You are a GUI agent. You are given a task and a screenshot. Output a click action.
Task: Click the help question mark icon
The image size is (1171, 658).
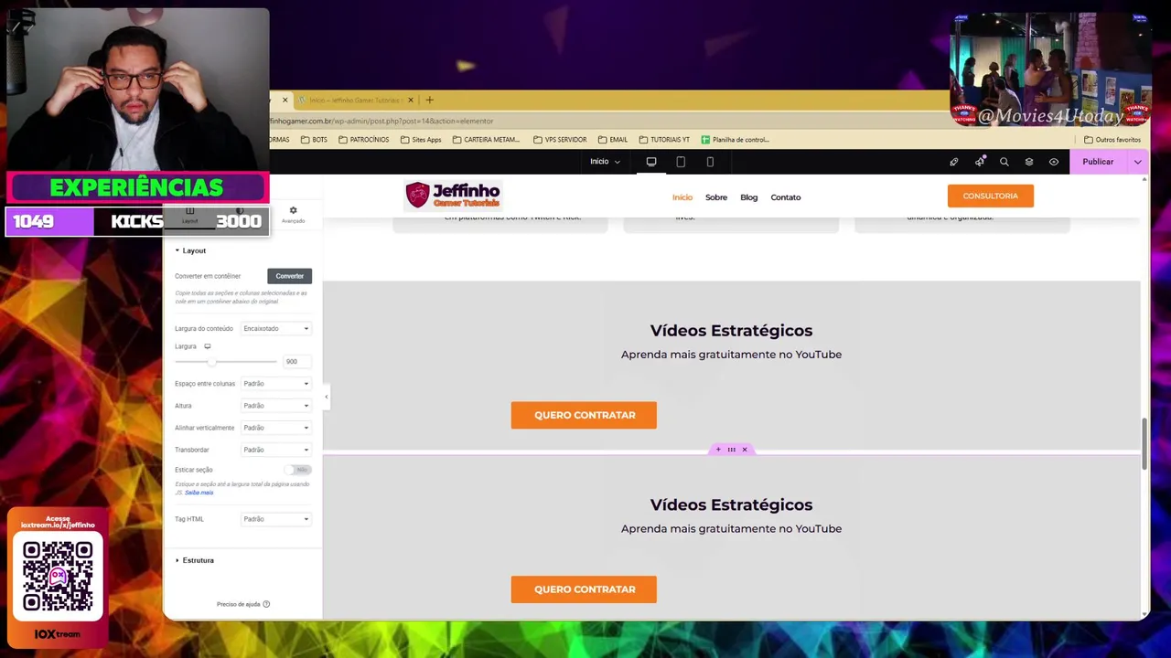coord(266,604)
